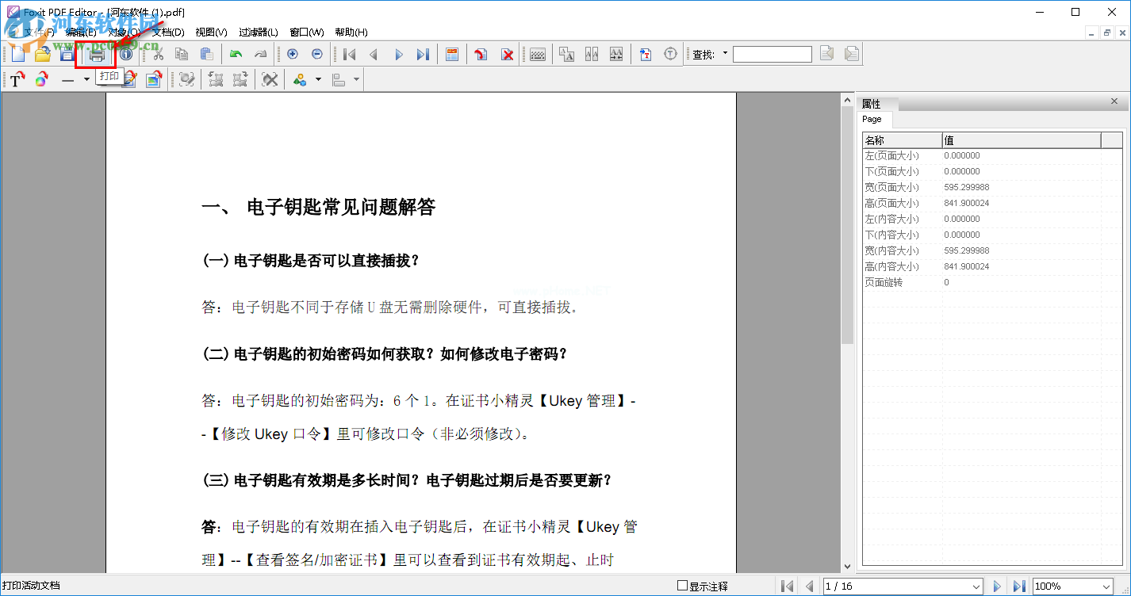Go to first page via toolbar
Screen dimensions: 1131x596
point(349,54)
